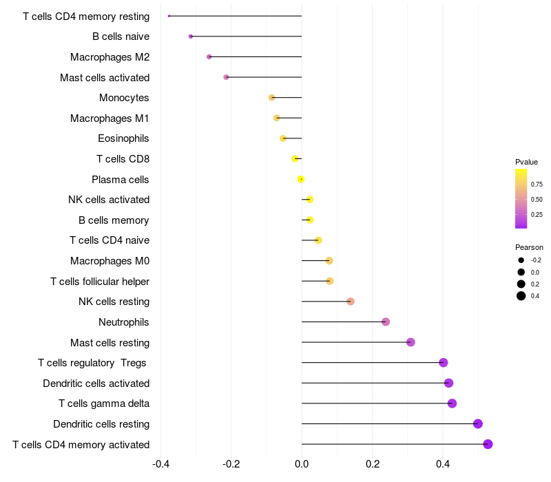Image resolution: width=551 pixels, height=482 pixels.
Task: Click the largest Pearson legend circle (0.4)
Action: pyautogui.click(x=521, y=296)
